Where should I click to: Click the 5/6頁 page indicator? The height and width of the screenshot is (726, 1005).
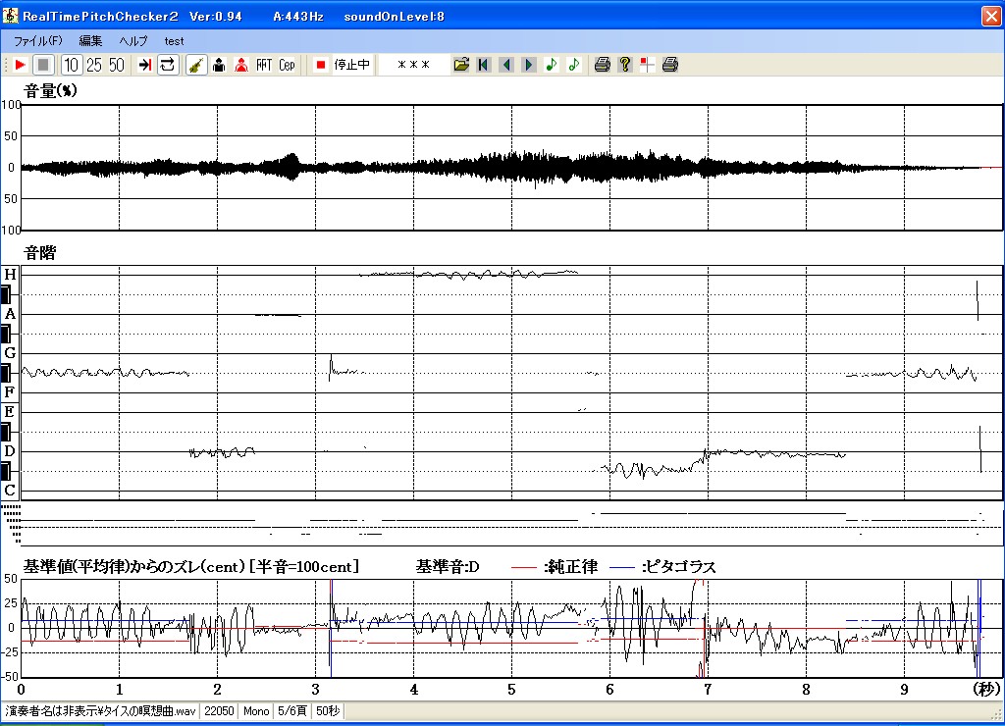[292, 711]
